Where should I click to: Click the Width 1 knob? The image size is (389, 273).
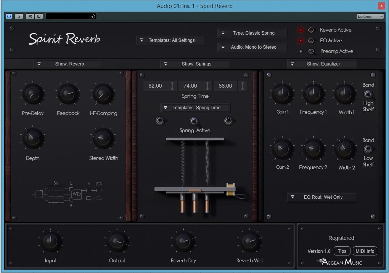(x=345, y=94)
